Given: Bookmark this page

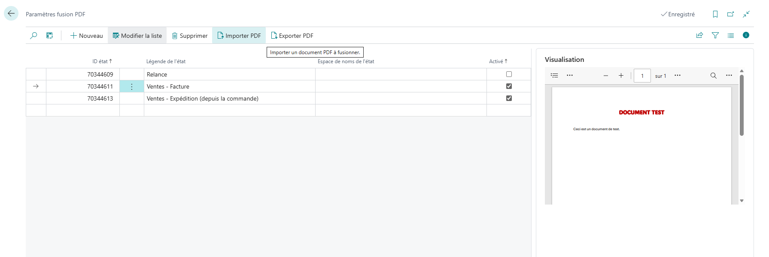Looking at the screenshot, I should tap(715, 14).
